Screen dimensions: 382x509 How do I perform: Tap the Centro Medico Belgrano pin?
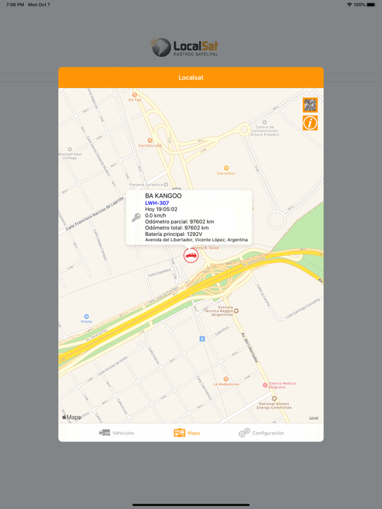point(265,385)
